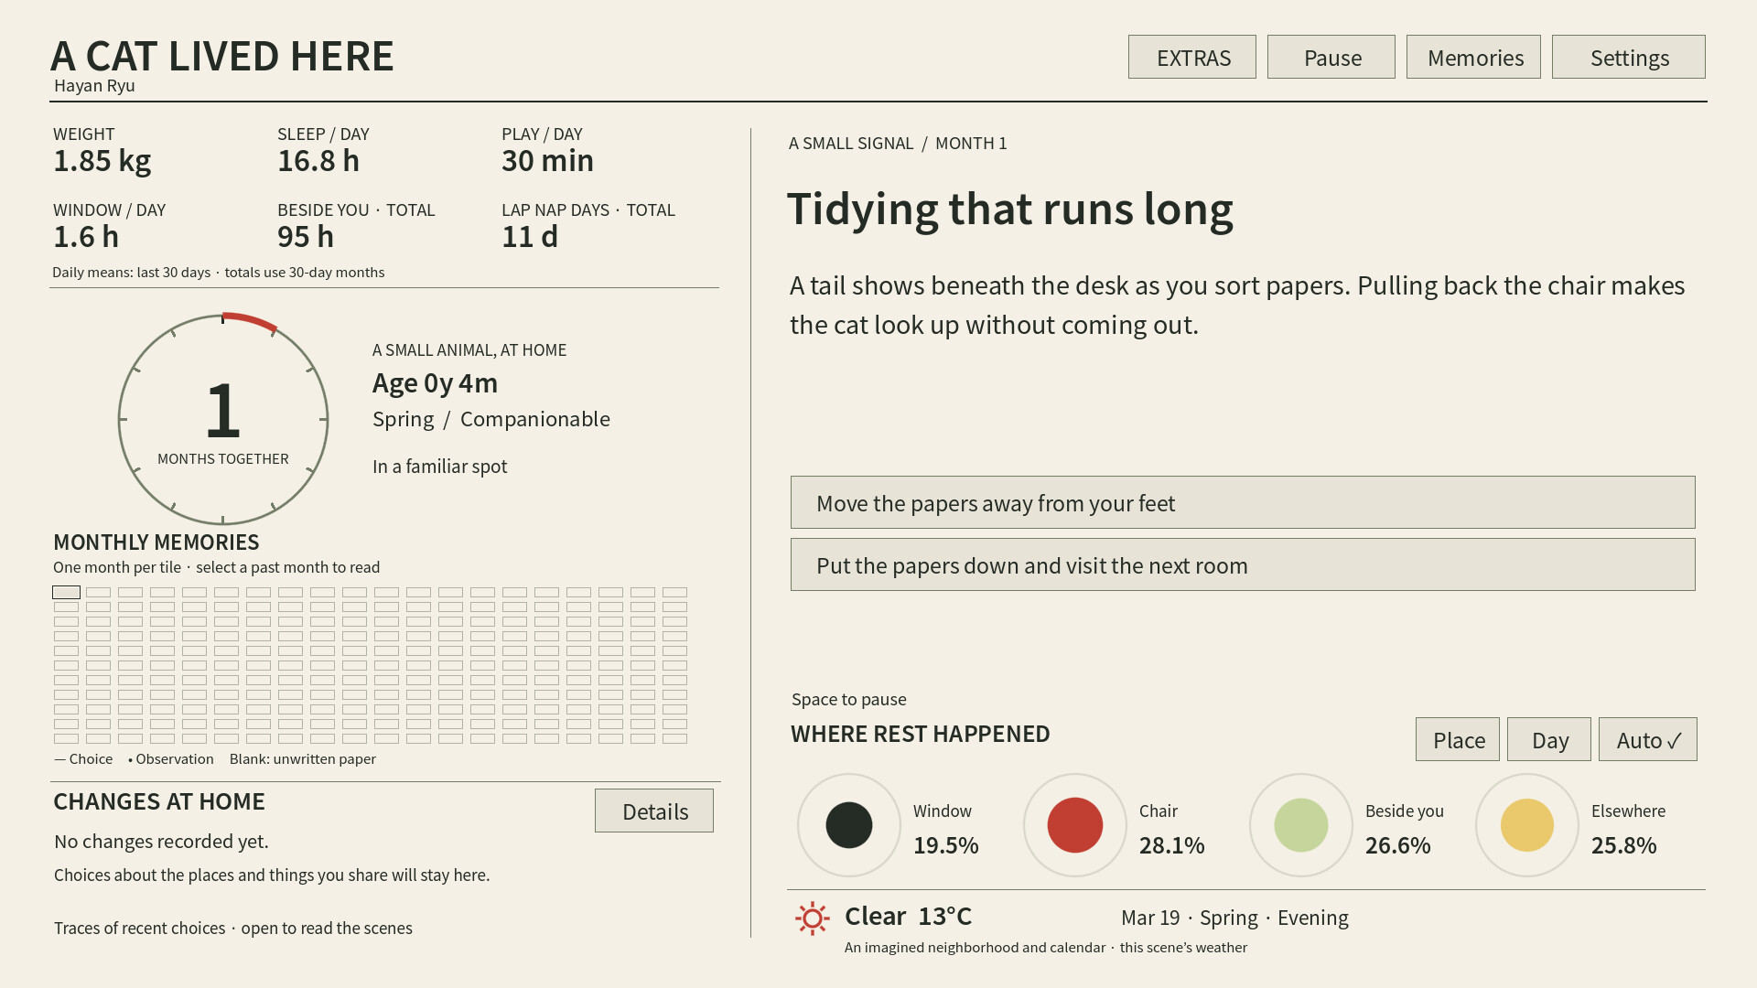Open Details for Changes at Home
1757x988 pixels.
click(x=654, y=811)
